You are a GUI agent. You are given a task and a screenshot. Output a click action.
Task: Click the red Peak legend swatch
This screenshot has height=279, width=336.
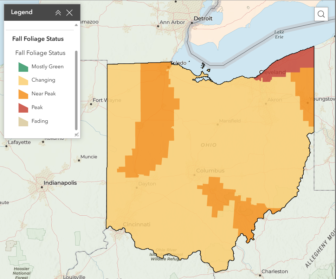tap(23, 108)
